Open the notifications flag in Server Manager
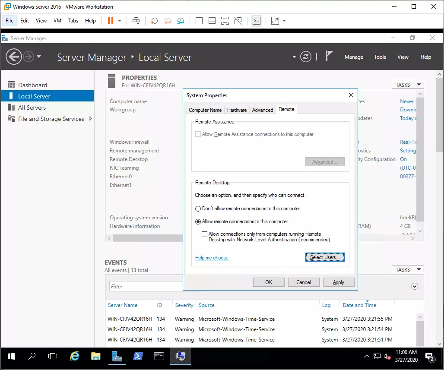Image resolution: width=444 pixels, height=370 pixels. (329, 56)
